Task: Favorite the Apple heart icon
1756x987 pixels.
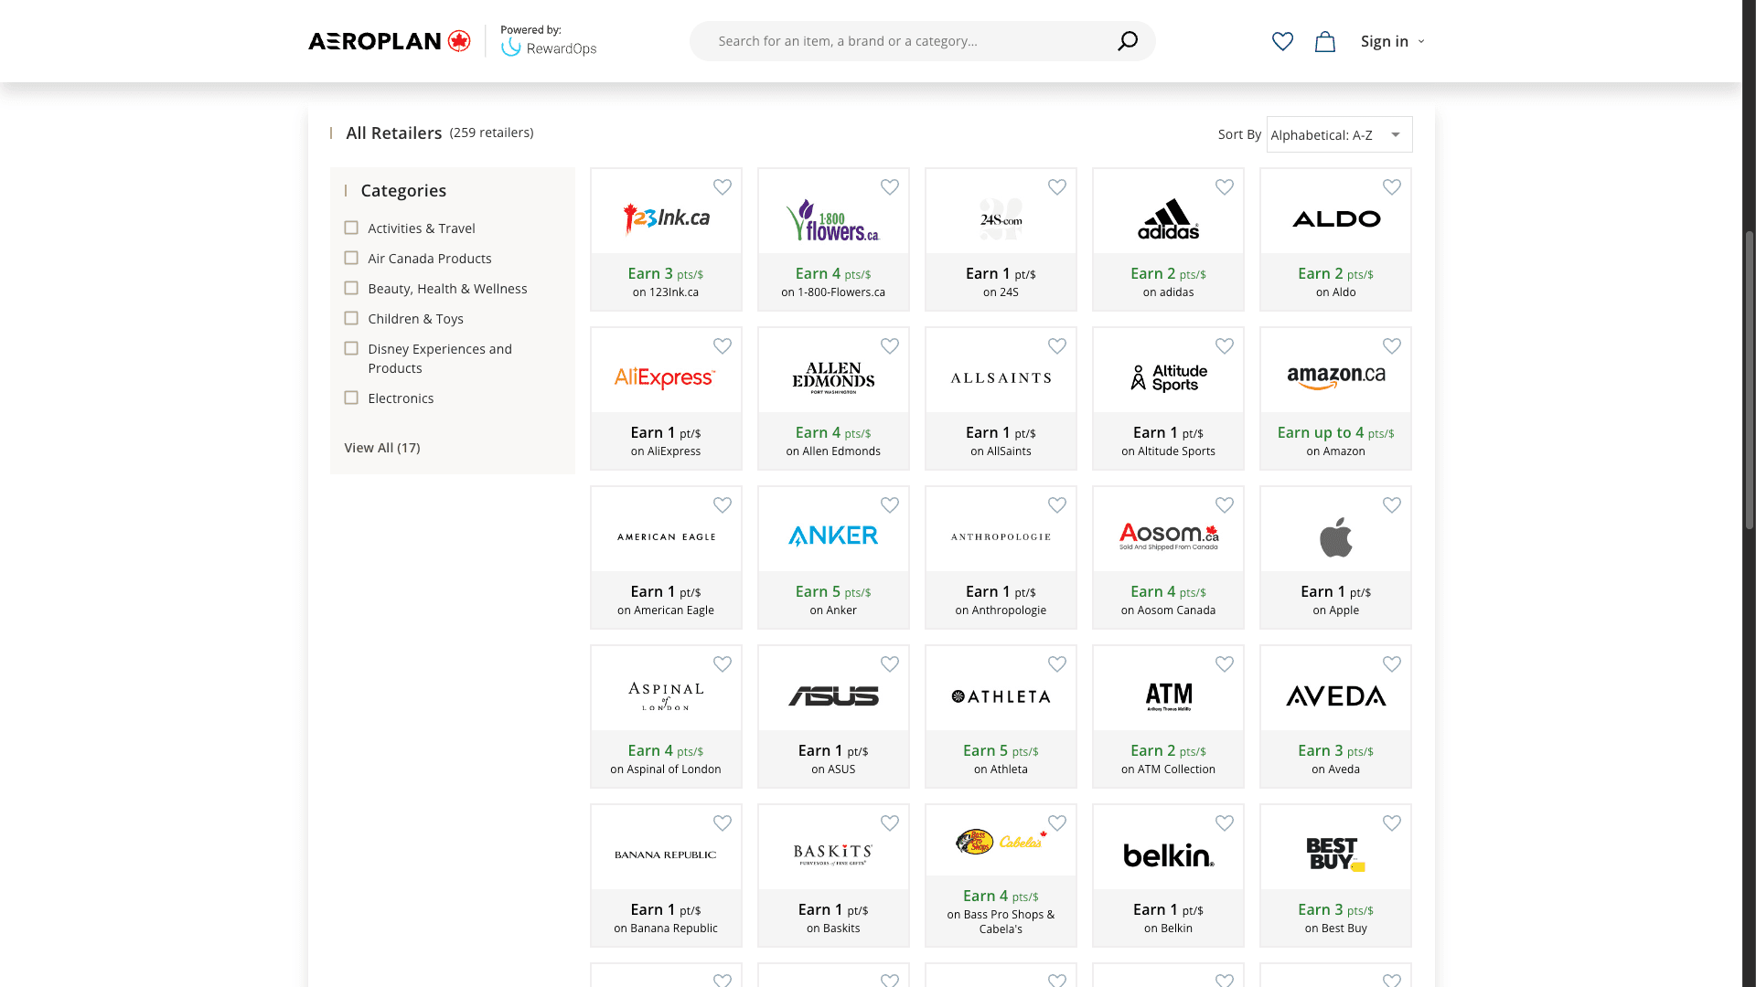Action: (1392, 504)
